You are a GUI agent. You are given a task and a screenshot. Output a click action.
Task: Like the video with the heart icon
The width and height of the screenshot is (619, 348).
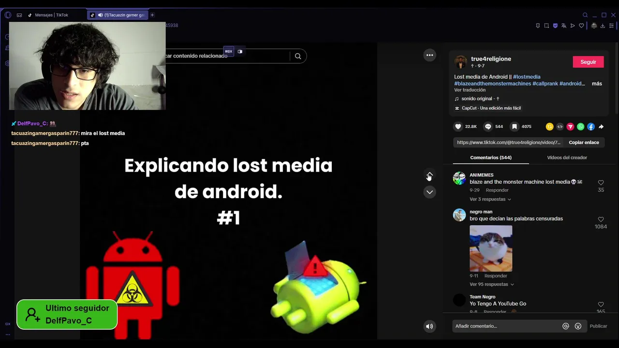[x=458, y=127]
